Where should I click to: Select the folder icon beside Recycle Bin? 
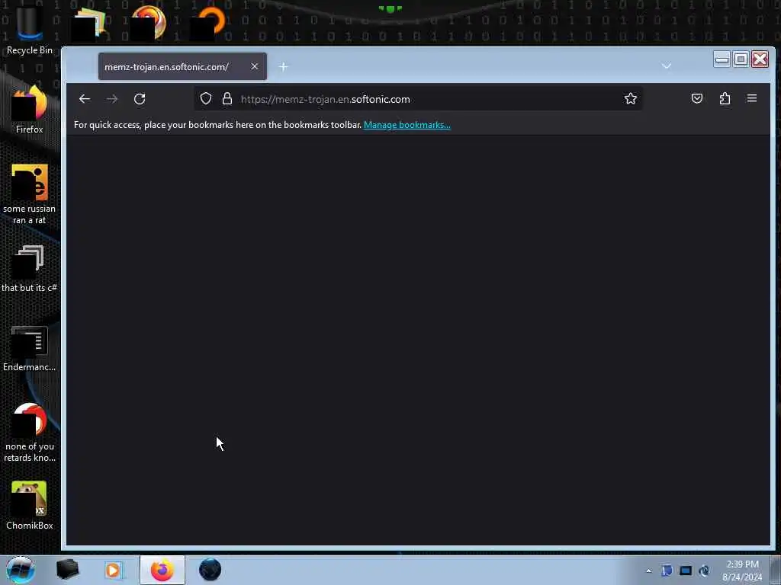pos(88,24)
